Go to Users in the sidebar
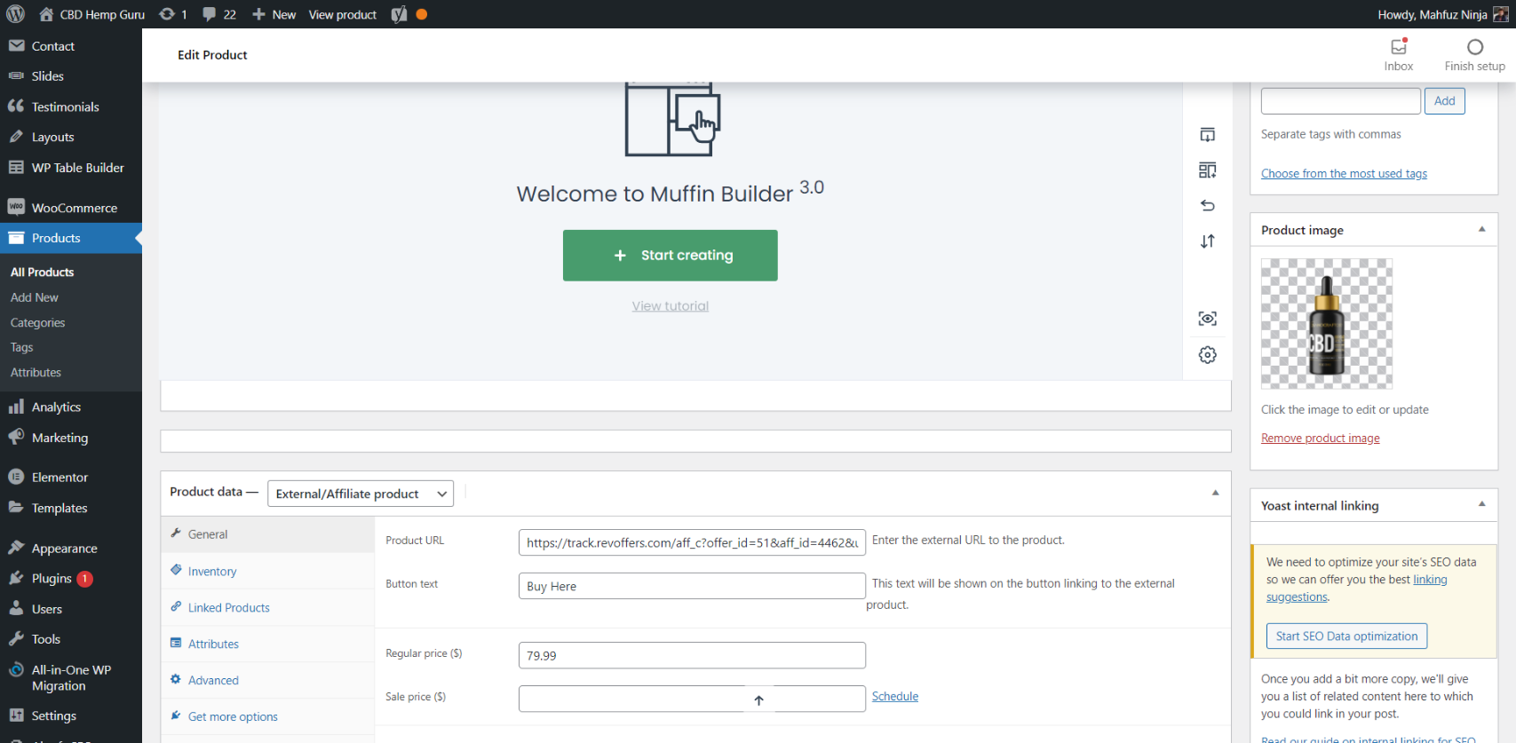Image resolution: width=1516 pixels, height=743 pixels. 71,609
